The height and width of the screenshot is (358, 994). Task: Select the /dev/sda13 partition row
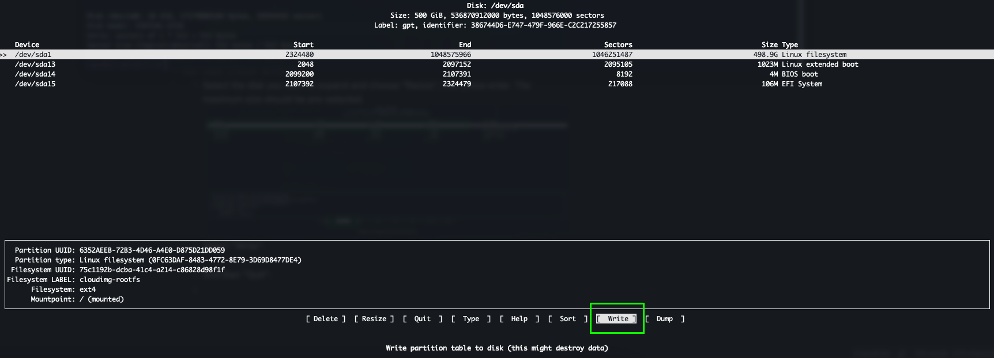coord(35,64)
